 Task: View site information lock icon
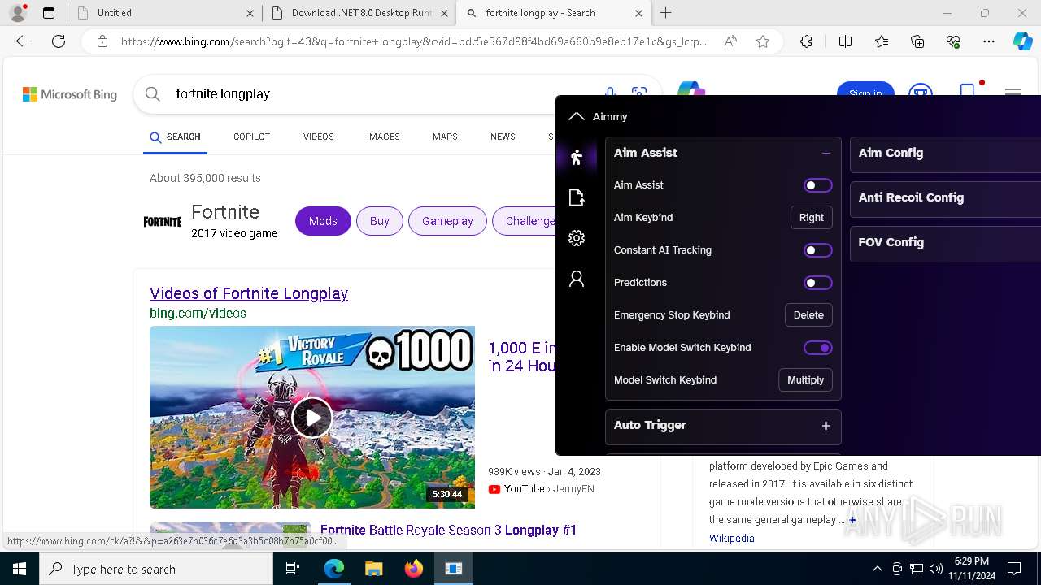(102, 41)
